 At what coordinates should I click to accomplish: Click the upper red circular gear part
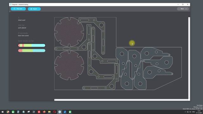pos(69,32)
